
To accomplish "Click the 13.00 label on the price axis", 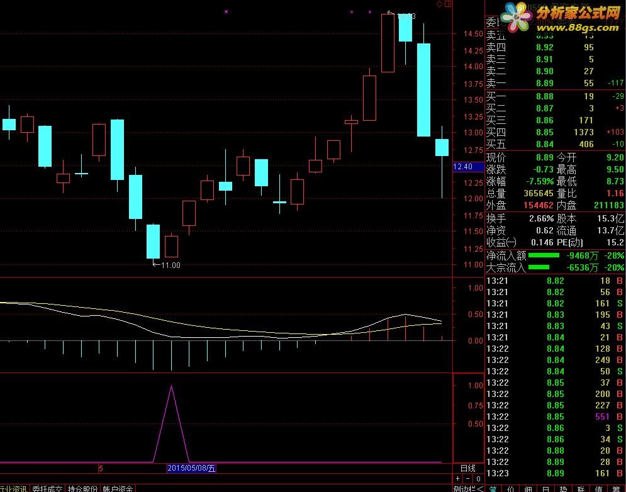I will [x=473, y=133].
